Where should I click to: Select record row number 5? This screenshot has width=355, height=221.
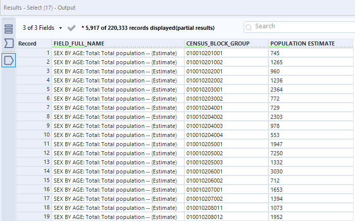coord(34,90)
